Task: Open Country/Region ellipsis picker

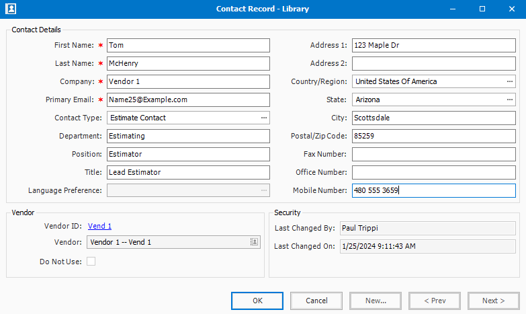Action: click(510, 81)
